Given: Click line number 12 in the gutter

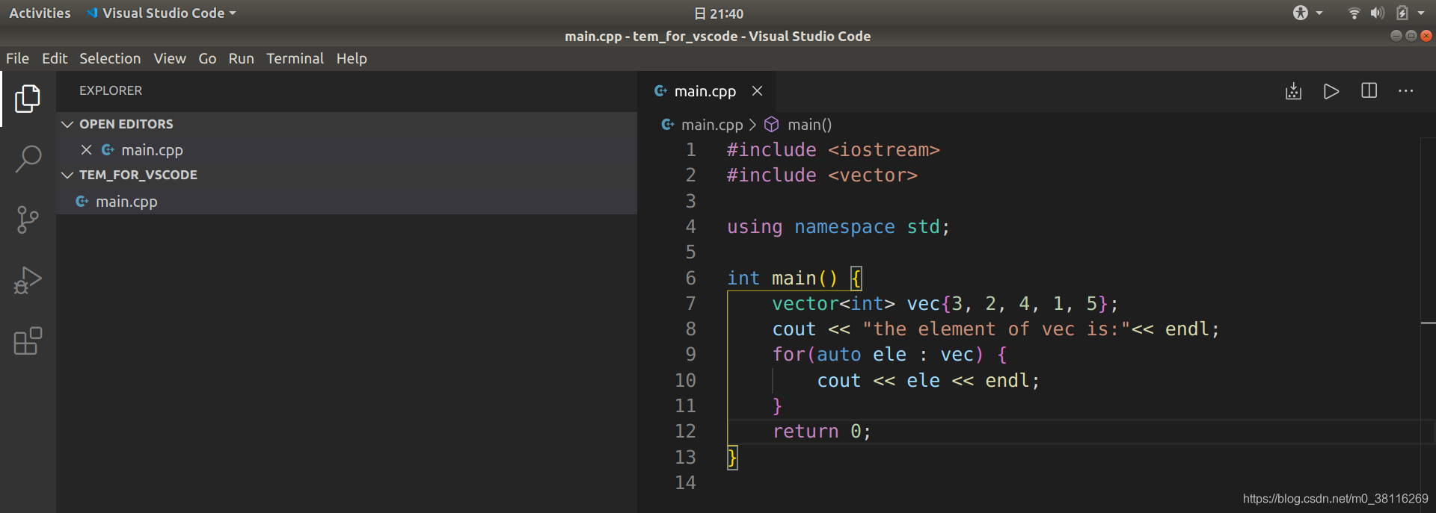Looking at the screenshot, I should tap(685, 431).
